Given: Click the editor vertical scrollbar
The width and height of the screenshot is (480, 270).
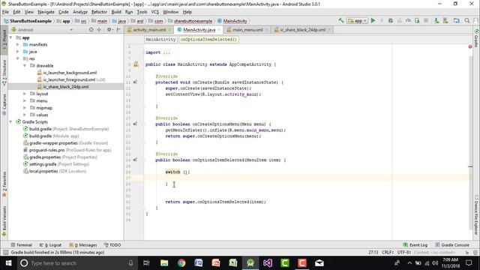Looking at the screenshot, I should pos(470,143).
